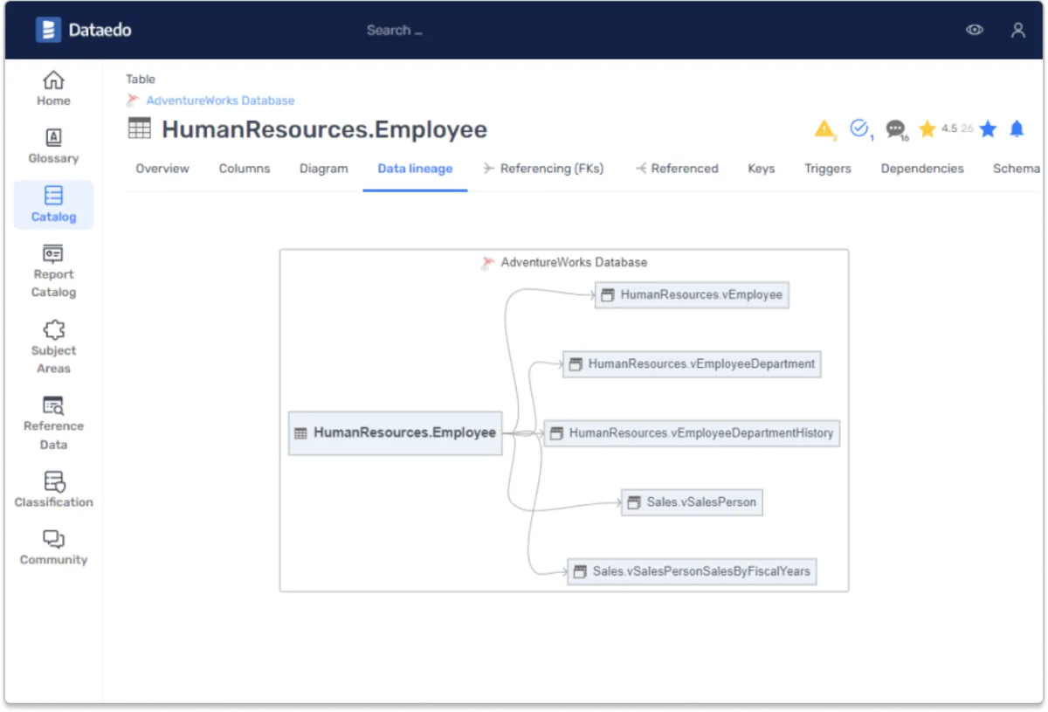
Task: Select the HumanResources.vEmployee node
Action: [692, 295]
